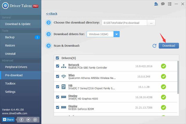Click the MB motherboard icon
Screen dimensions: 186x124
tap(64, 87)
